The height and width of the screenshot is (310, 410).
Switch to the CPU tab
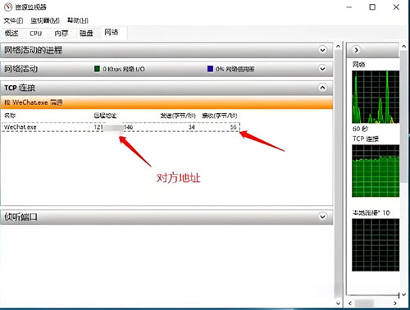pos(35,34)
